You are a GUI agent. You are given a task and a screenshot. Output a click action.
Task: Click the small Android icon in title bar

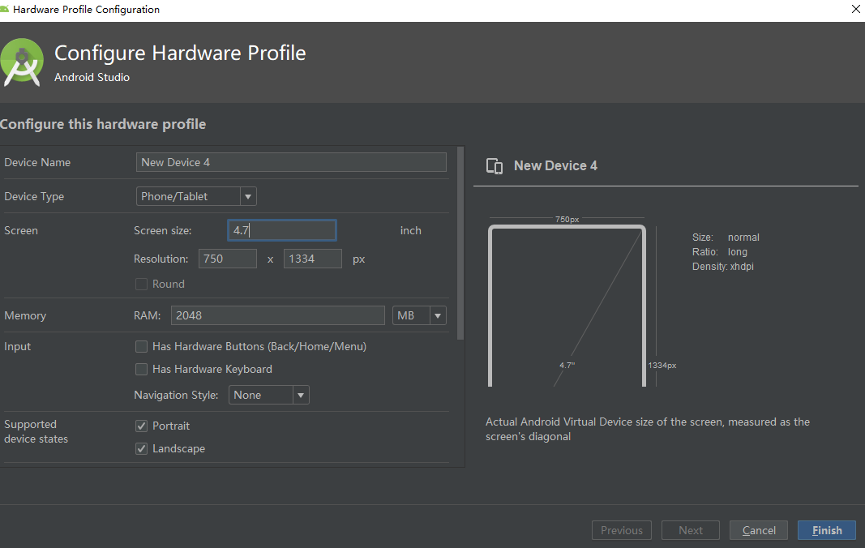[4, 9]
